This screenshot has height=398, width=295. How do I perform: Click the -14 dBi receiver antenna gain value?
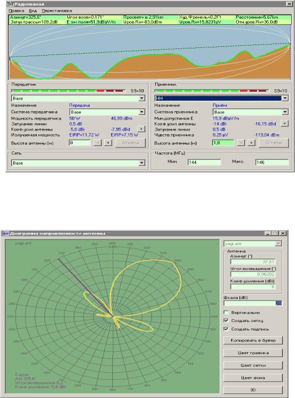tap(220, 124)
